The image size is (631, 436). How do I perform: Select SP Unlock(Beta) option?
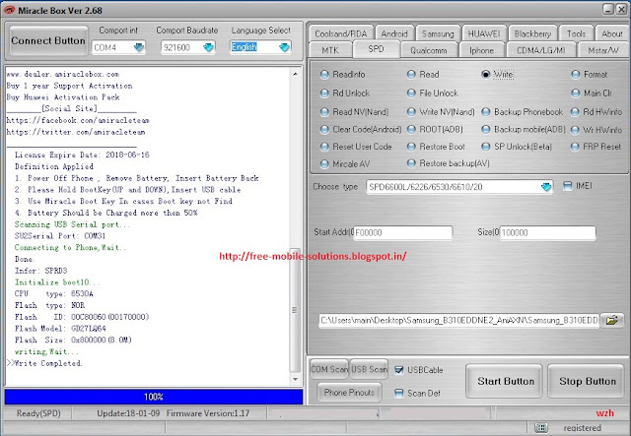pos(486,147)
